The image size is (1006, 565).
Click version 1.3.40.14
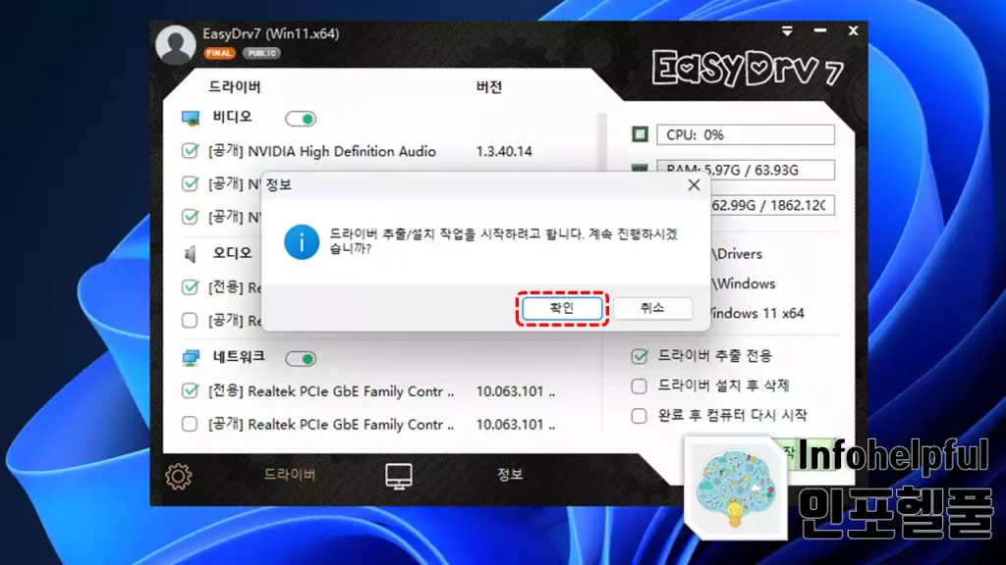pyautogui.click(x=504, y=151)
